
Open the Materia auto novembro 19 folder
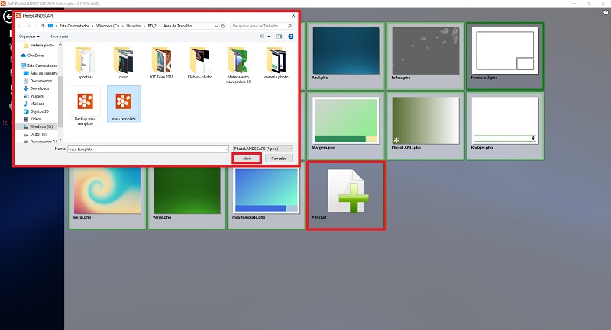coord(238,66)
